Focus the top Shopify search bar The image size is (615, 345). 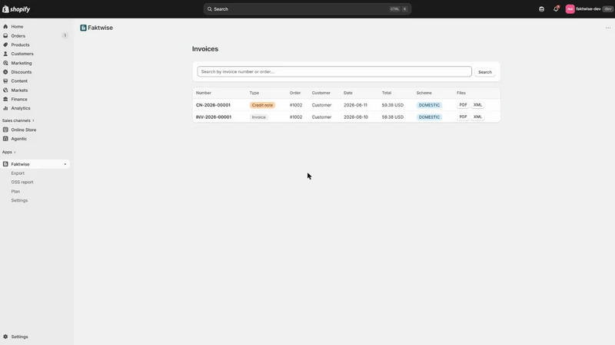point(307,9)
